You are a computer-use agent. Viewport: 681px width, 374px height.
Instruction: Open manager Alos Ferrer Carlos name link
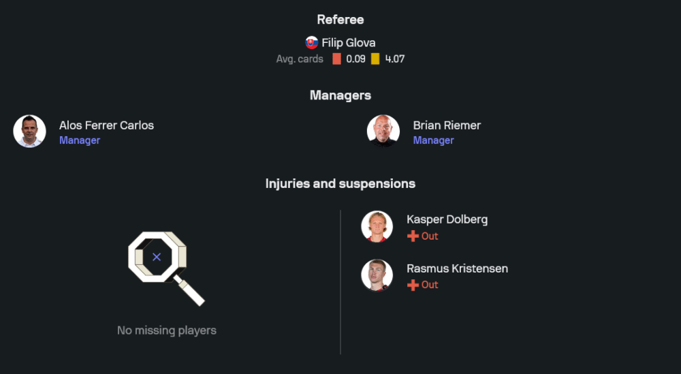106,125
